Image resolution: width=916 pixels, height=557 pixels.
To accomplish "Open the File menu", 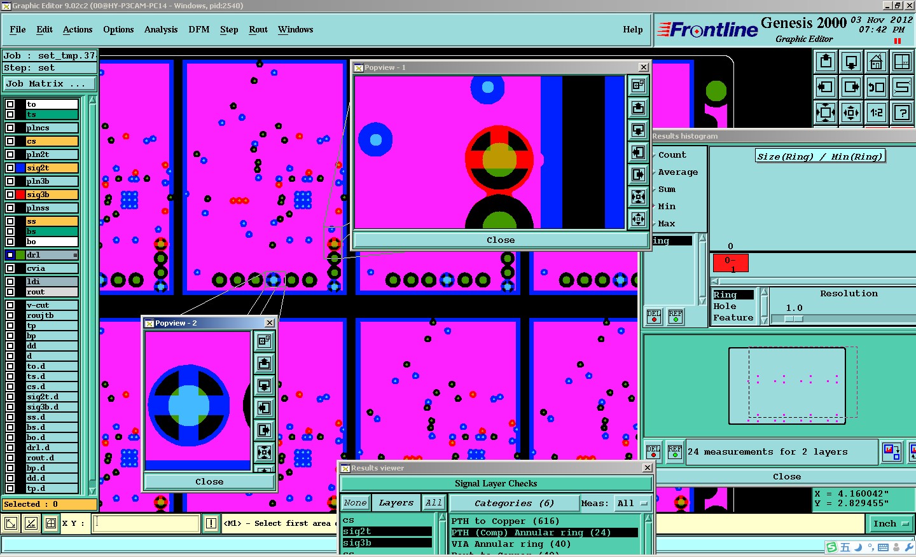I will click(18, 29).
